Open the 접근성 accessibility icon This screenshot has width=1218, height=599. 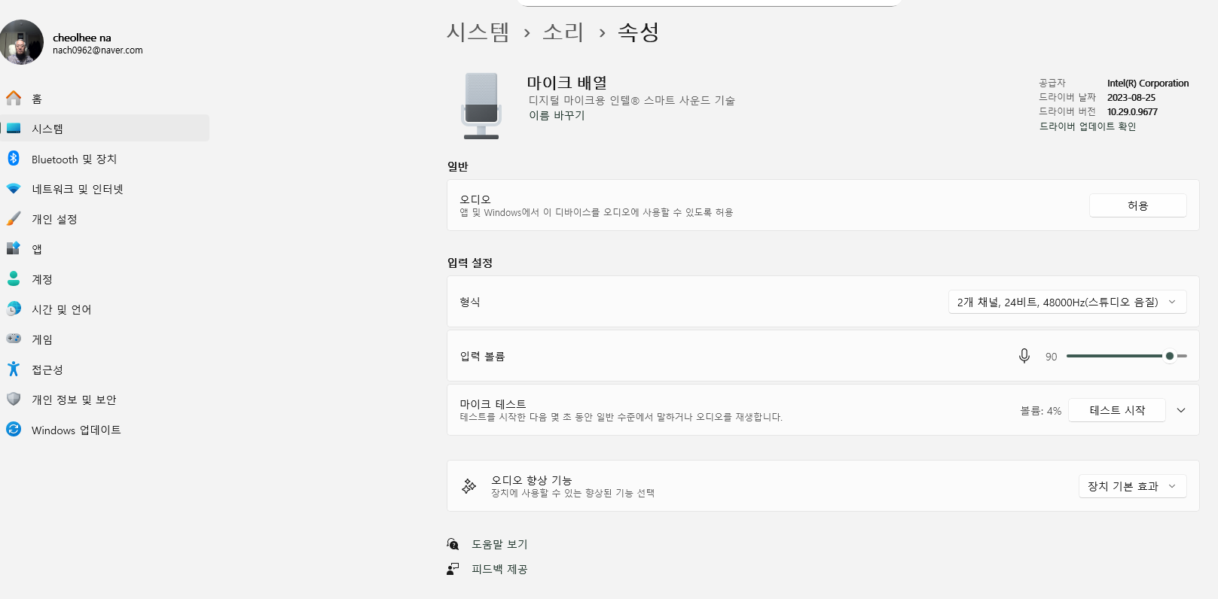pos(14,369)
